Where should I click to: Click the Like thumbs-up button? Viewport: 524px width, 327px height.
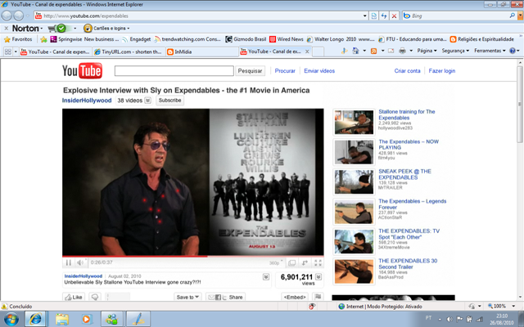[x=74, y=297]
